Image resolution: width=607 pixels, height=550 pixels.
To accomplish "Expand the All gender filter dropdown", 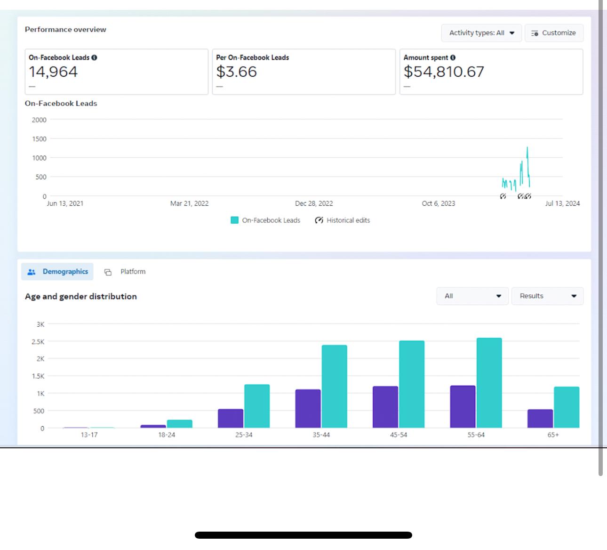I will pyautogui.click(x=472, y=296).
